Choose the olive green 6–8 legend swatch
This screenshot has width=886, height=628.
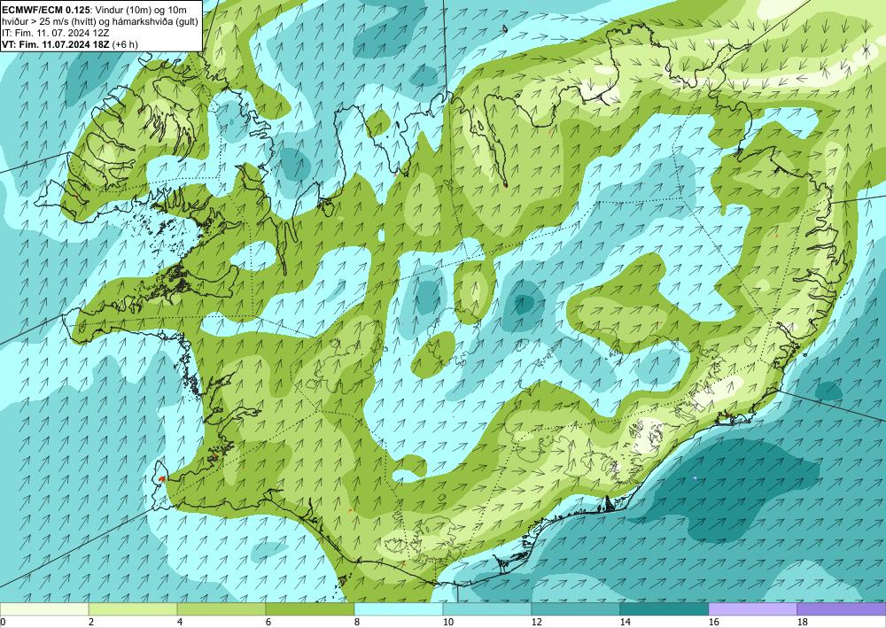[309, 609]
